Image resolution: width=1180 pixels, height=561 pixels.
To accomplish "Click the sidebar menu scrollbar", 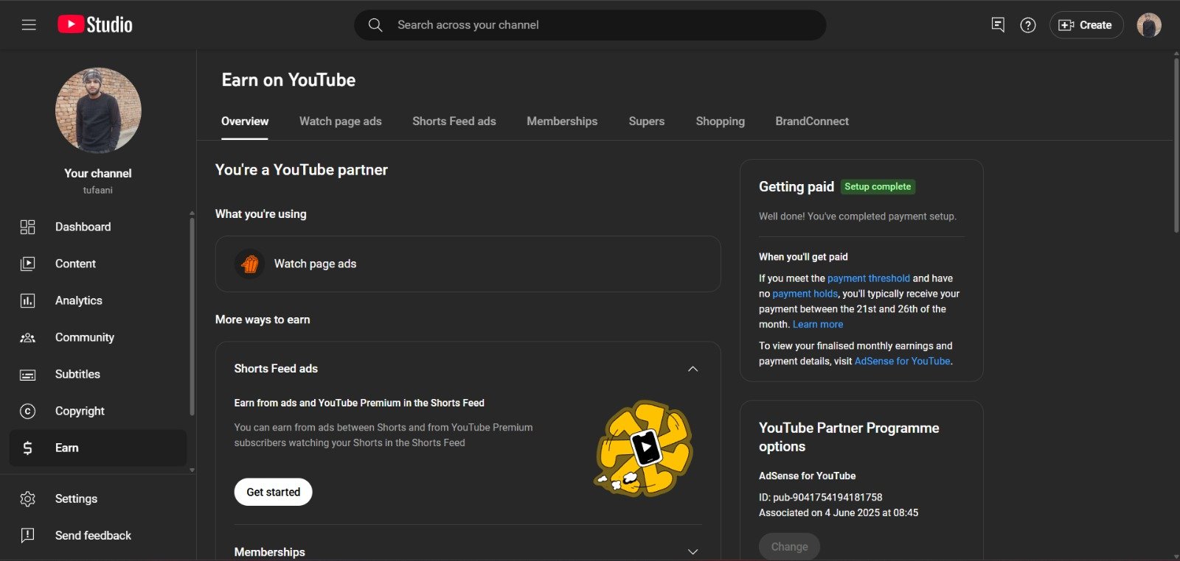I will point(192,317).
